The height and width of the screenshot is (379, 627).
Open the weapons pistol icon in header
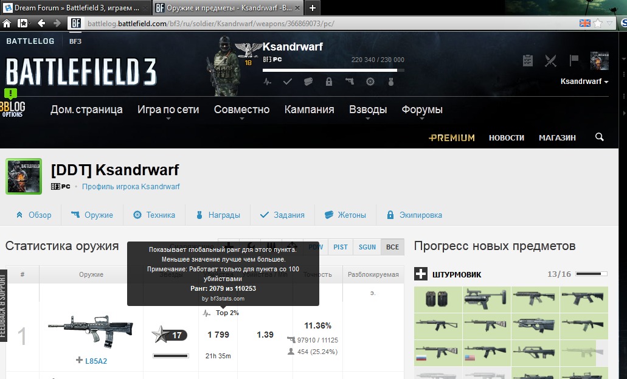(350, 82)
